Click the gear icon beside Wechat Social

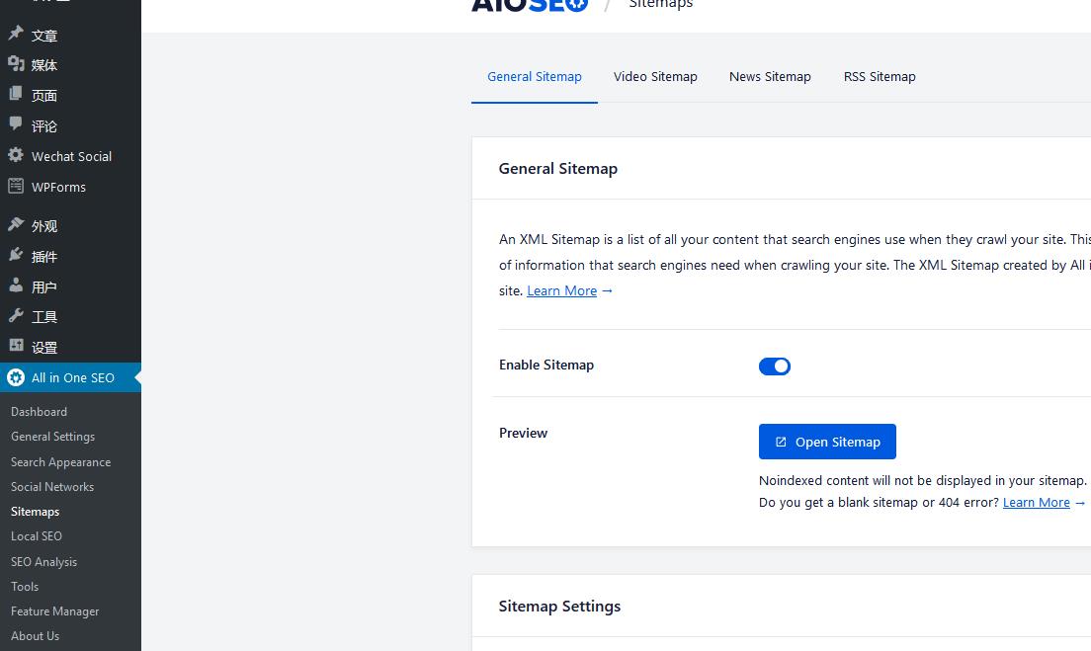pos(15,155)
